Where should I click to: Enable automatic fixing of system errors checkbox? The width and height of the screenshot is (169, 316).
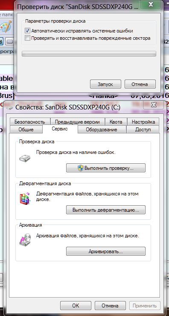pos(27,31)
